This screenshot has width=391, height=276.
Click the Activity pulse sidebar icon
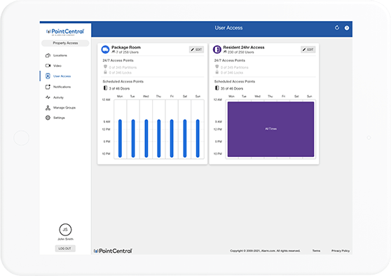(48, 97)
